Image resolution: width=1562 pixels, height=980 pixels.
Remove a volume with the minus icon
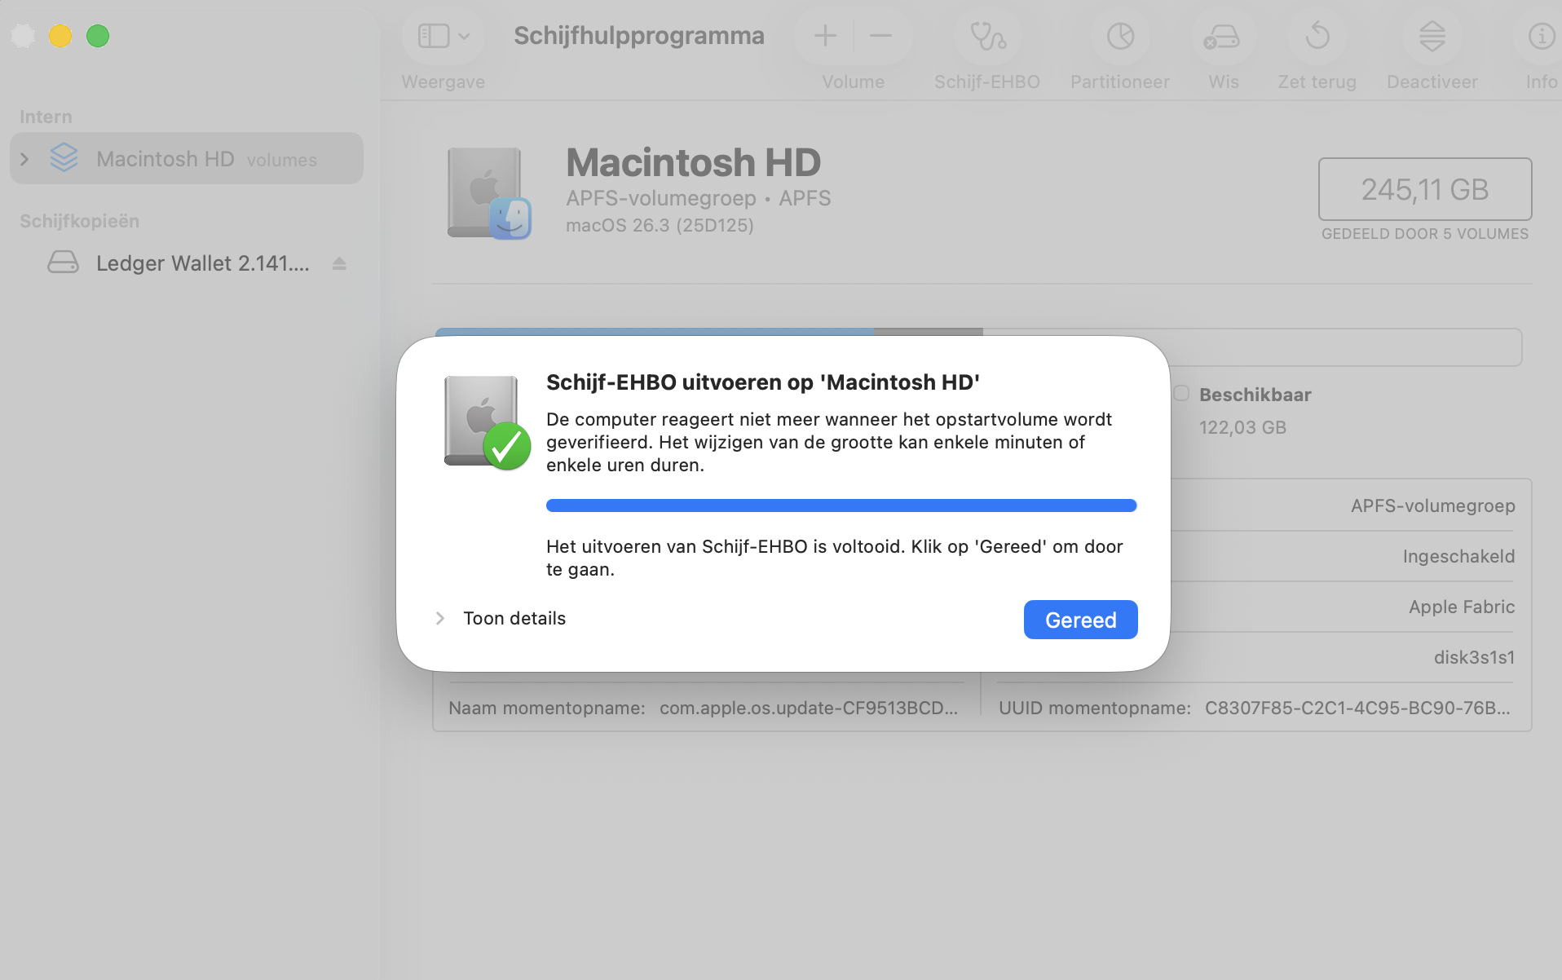coord(882,36)
